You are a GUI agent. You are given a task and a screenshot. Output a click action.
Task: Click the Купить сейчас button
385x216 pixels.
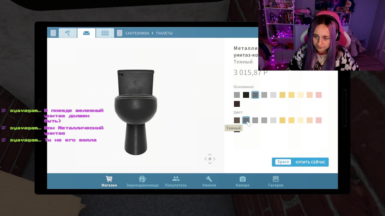click(x=300, y=162)
